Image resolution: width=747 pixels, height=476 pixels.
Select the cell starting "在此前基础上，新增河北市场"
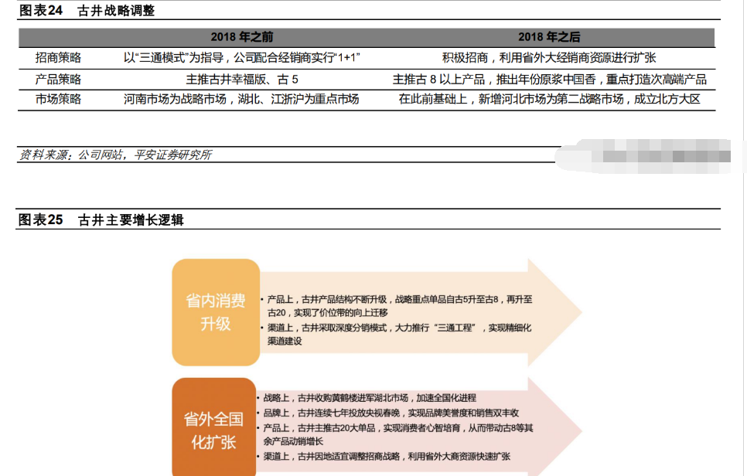coord(549,100)
